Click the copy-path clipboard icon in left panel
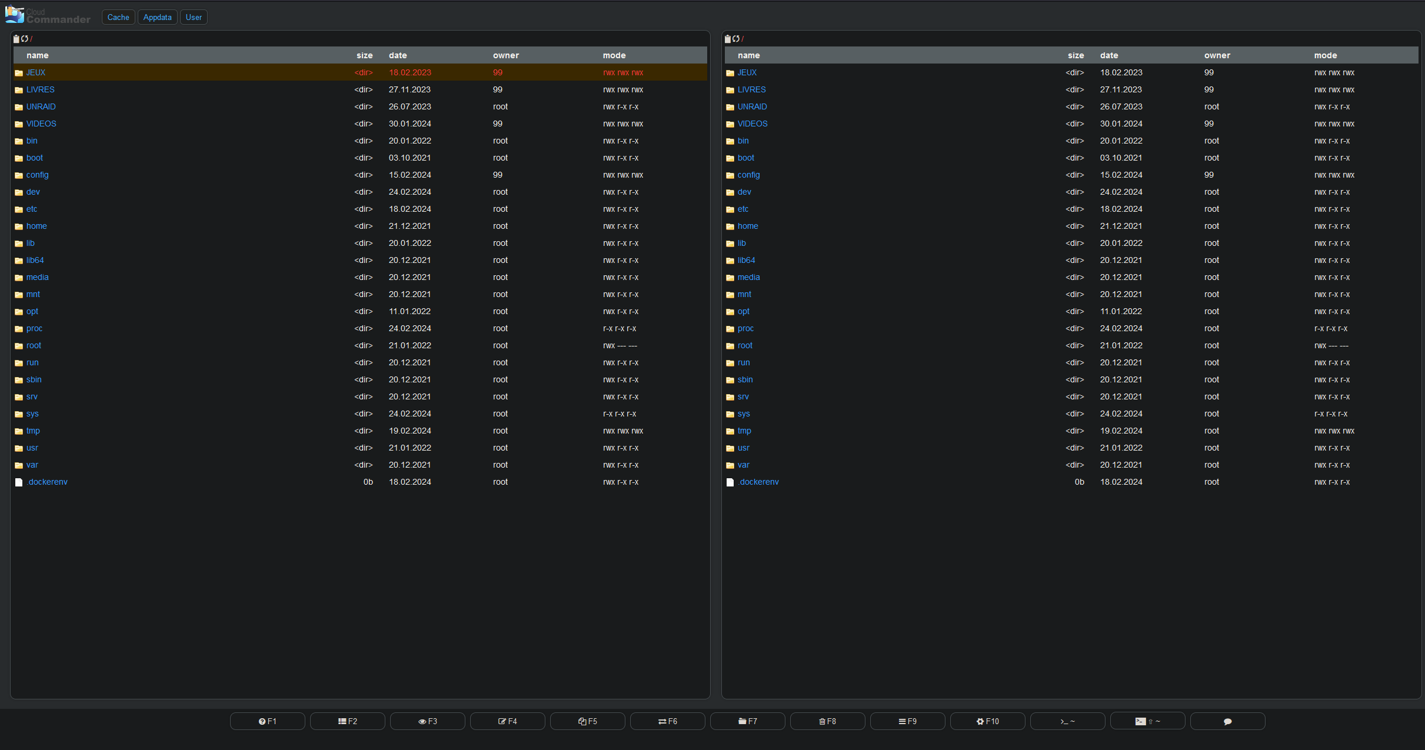This screenshot has height=750, width=1425. click(x=16, y=39)
